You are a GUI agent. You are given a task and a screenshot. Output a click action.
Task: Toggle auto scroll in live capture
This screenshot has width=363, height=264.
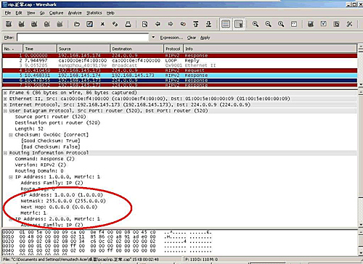coord(239,24)
